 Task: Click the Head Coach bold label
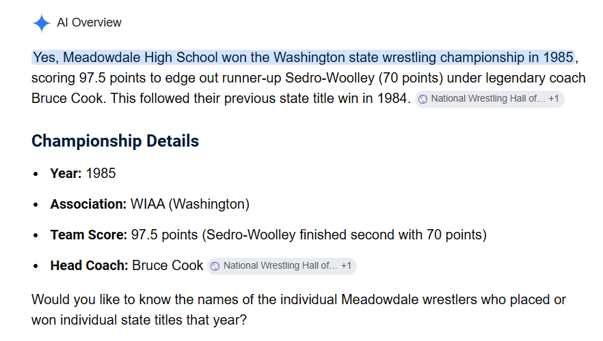point(89,265)
